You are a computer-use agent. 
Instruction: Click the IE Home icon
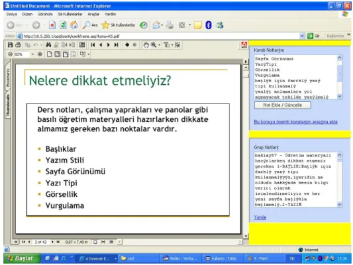[74, 25]
